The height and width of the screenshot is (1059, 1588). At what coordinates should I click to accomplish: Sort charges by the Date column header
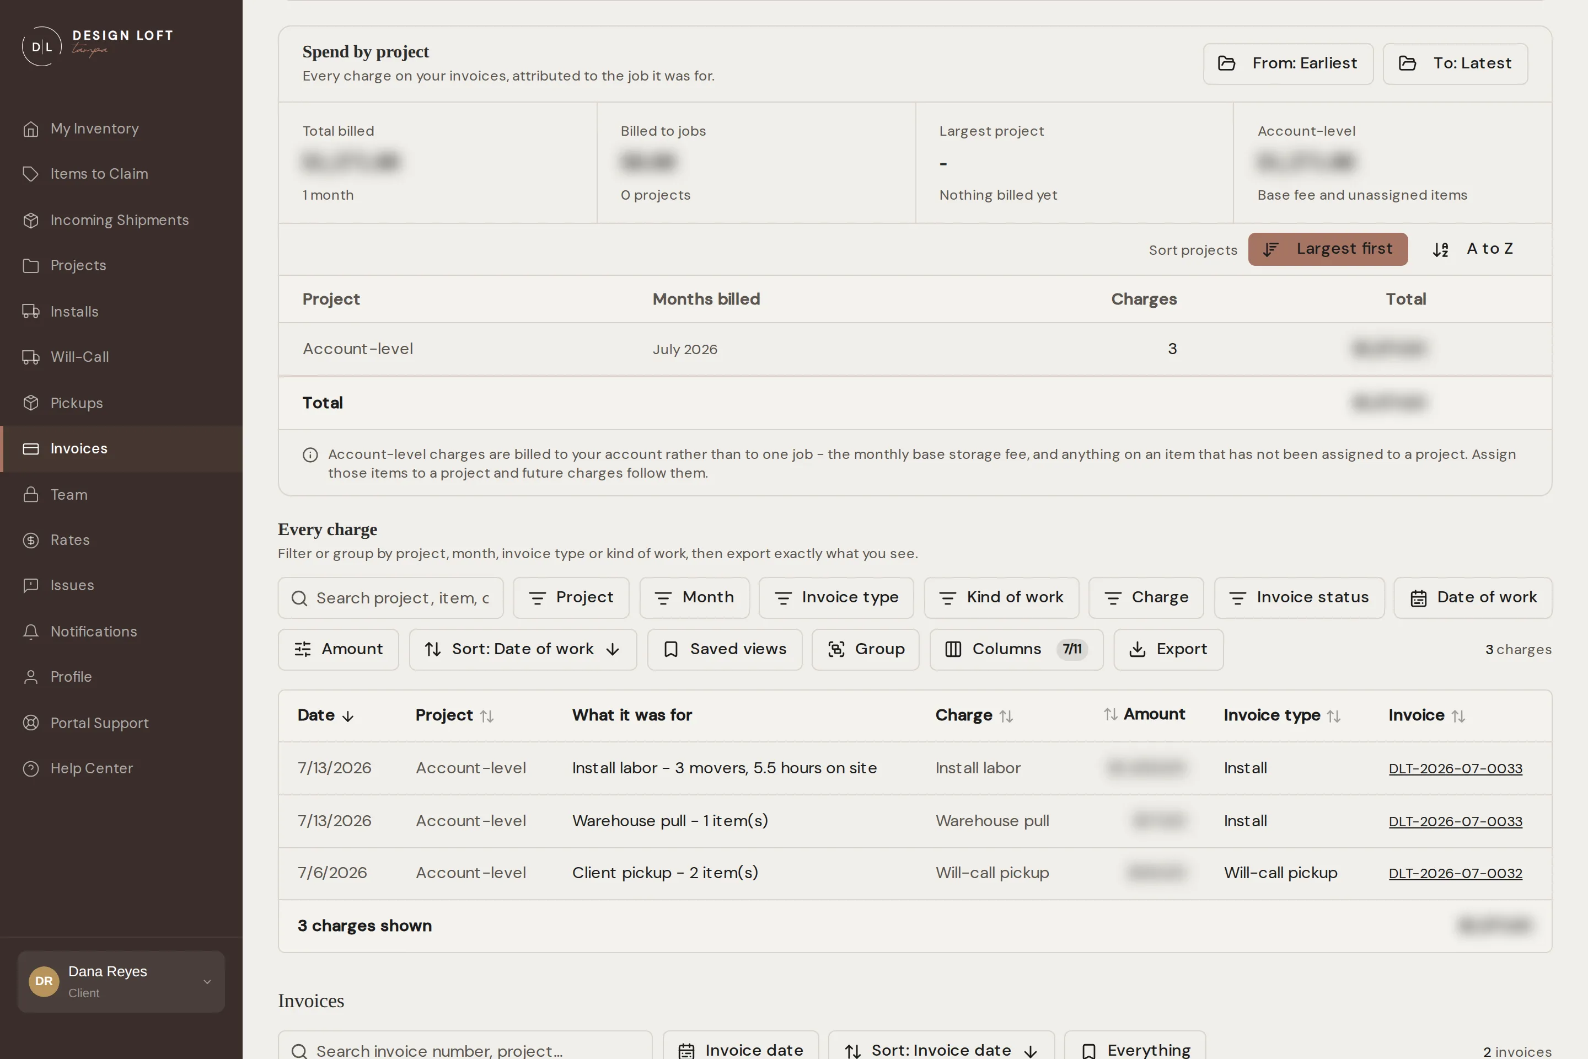(x=326, y=715)
